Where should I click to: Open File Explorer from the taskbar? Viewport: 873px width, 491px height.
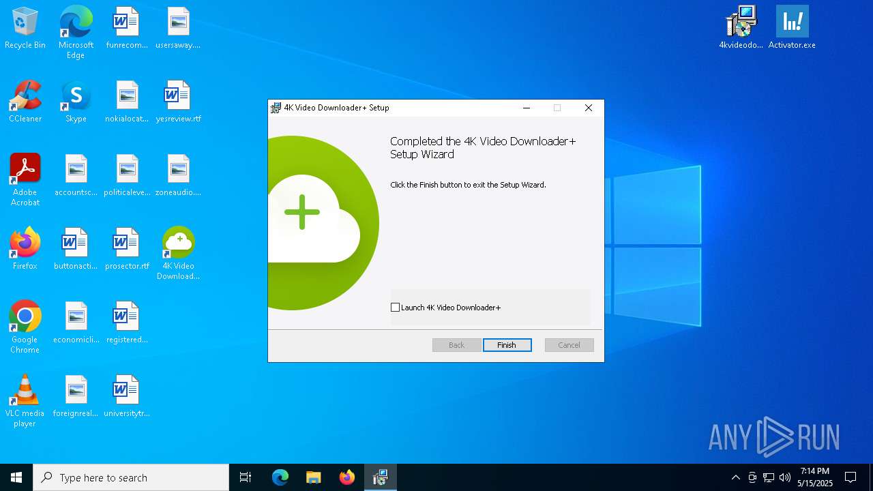click(313, 477)
